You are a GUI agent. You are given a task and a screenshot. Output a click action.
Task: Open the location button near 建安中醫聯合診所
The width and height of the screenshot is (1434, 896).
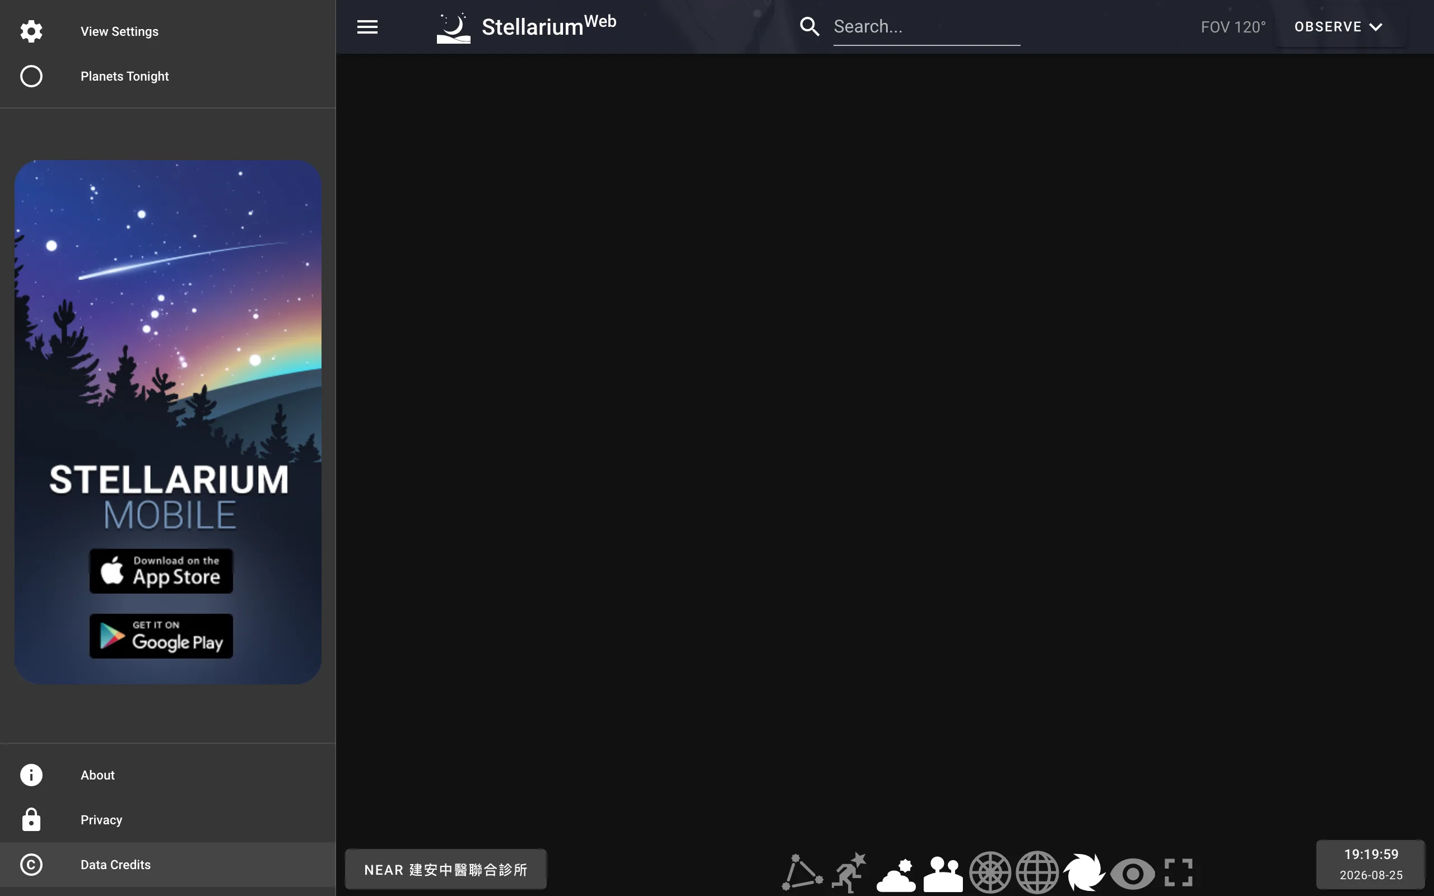click(446, 869)
